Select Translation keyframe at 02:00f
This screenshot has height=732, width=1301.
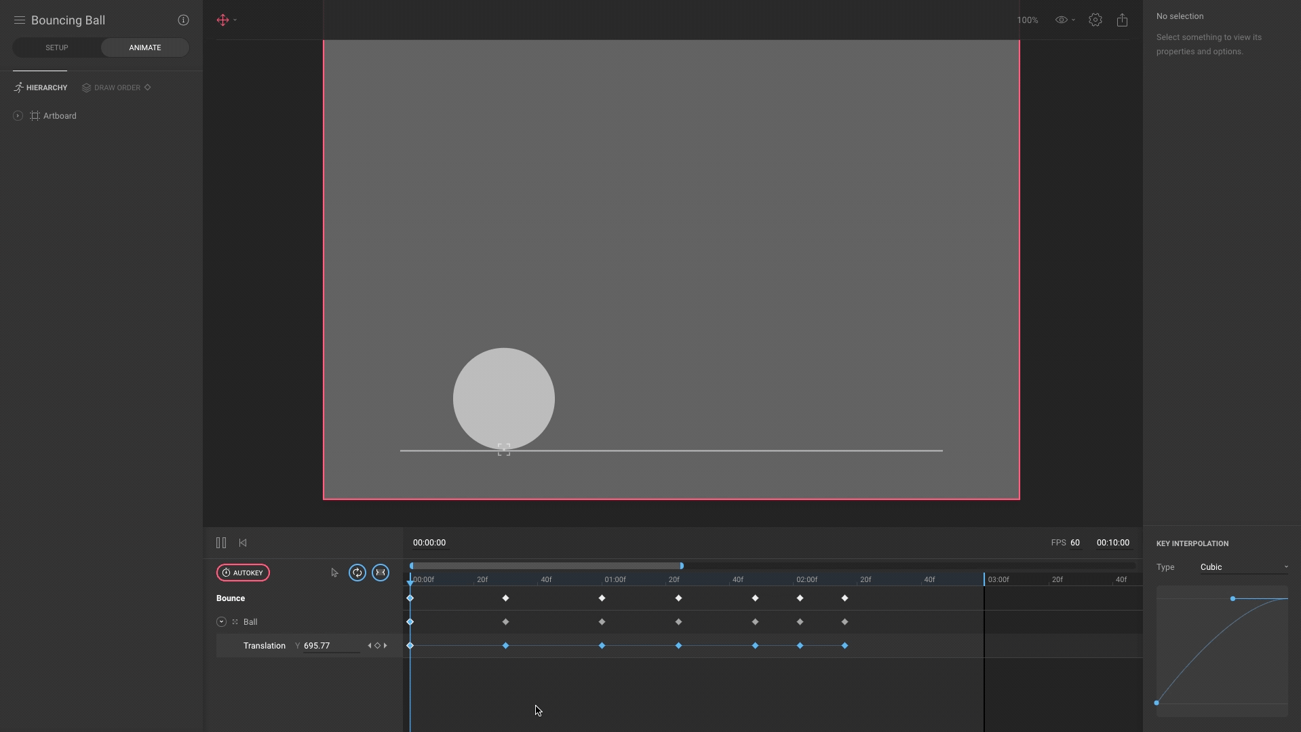(800, 646)
